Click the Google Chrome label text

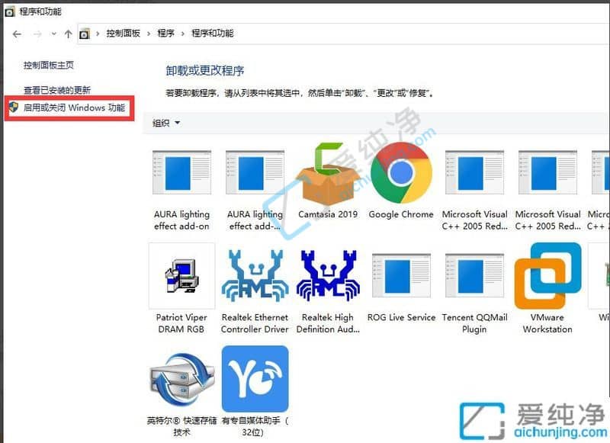(x=401, y=214)
